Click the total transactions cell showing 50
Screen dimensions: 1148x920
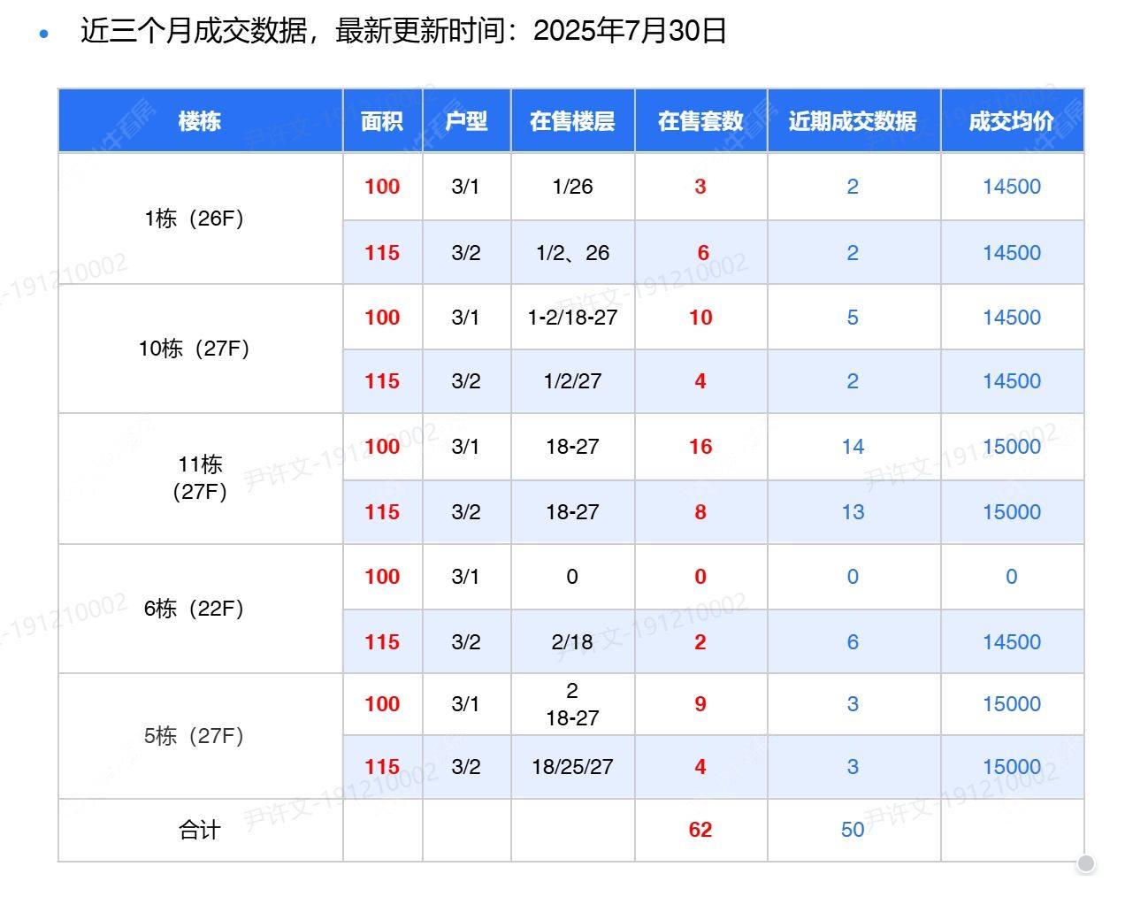click(x=853, y=830)
